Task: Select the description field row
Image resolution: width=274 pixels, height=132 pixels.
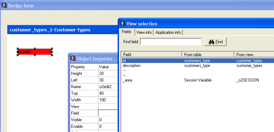Action: tap(198, 65)
